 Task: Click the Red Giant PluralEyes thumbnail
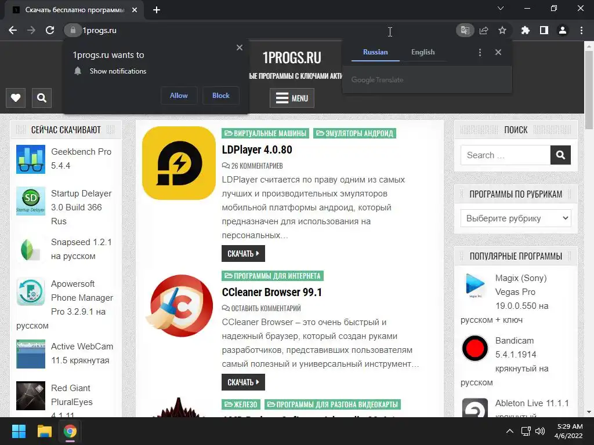pyautogui.click(x=31, y=396)
